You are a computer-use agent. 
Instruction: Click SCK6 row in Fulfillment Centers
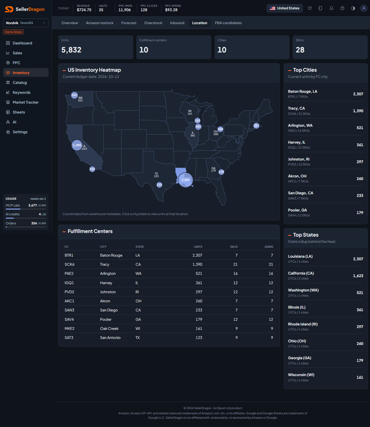click(169, 264)
